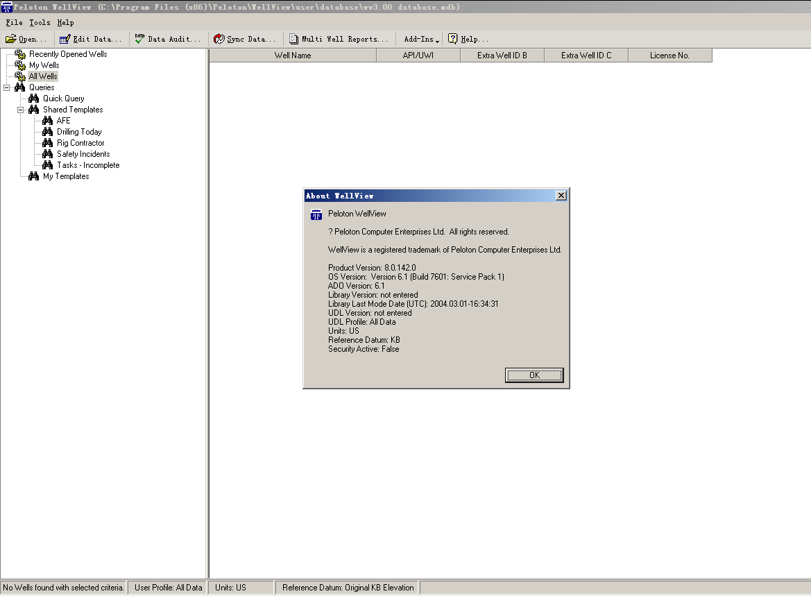Click the Multi Well Reports document icon
This screenshot has width=811, height=596.
point(293,39)
